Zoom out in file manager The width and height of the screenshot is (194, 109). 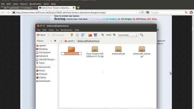tap(102, 35)
